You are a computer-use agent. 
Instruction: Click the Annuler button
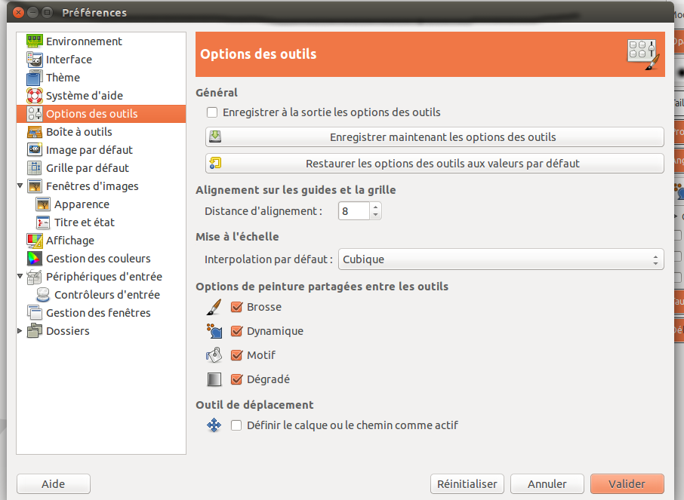pos(547,484)
